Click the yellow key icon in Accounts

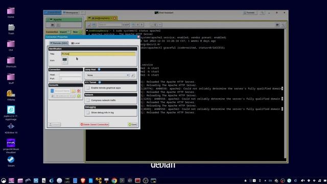pyautogui.click(x=73, y=91)
